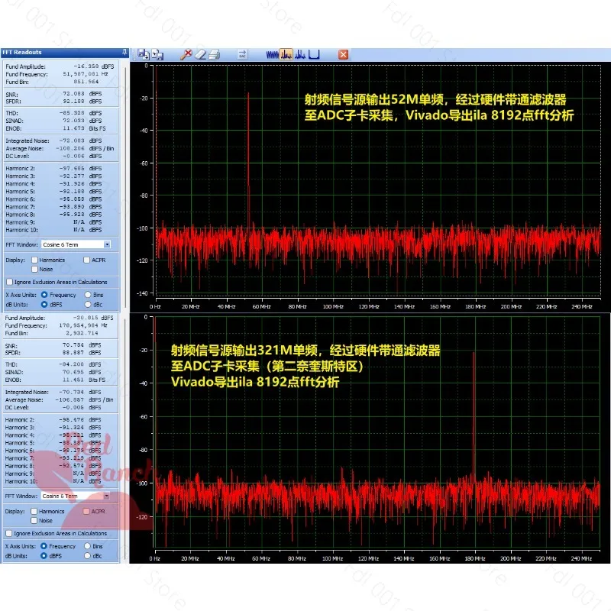Screen dimensions: 611x611
Task: Enable Harmonics display in lower panel
Action: [x=34, y=511]
